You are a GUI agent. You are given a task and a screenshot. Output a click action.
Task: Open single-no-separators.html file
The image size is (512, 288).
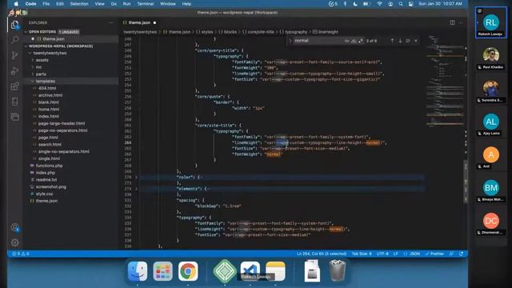[64, 151]
